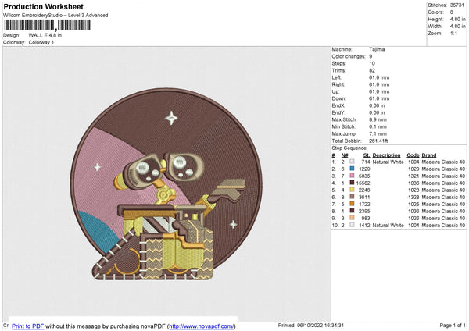
Task: Click the Stitches value 35731
Action: (457, 5)
